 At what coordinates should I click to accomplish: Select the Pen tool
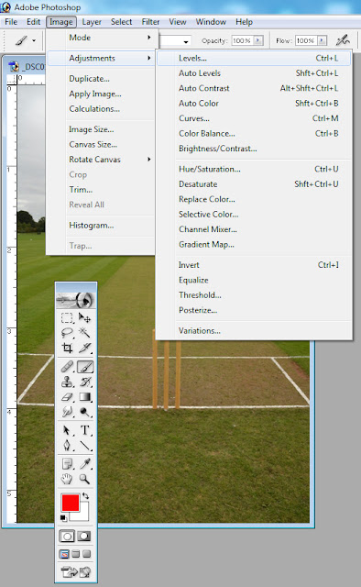[x=67, y=446]
